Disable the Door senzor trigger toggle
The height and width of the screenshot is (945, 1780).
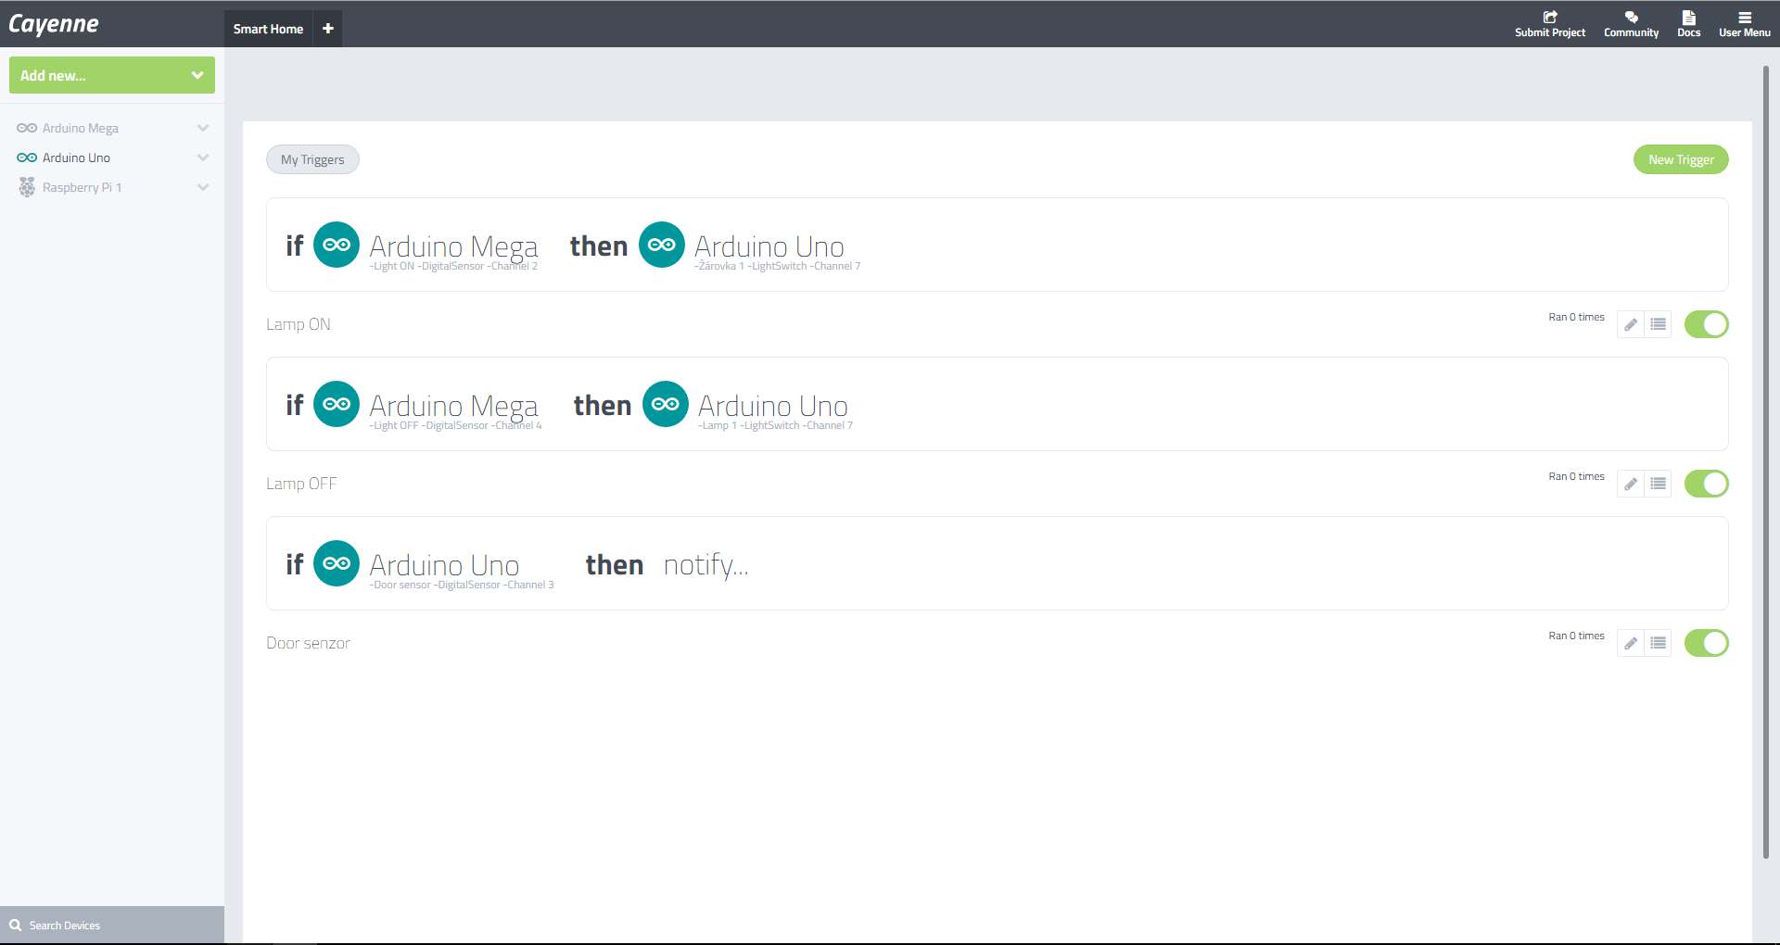tap(1707, 643)
